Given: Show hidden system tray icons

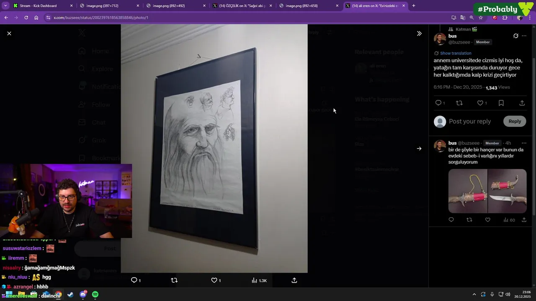Looking at the screenshot, I should pyautogui.click(x=474, y=294).
